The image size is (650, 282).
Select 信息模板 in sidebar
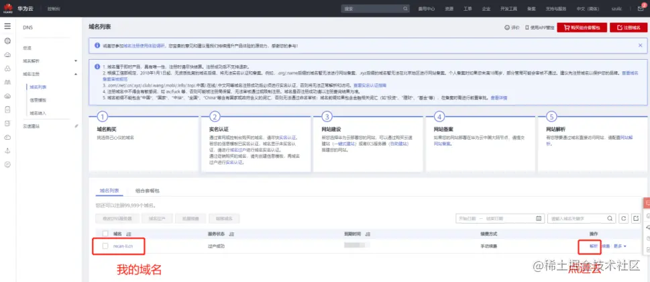38,100
